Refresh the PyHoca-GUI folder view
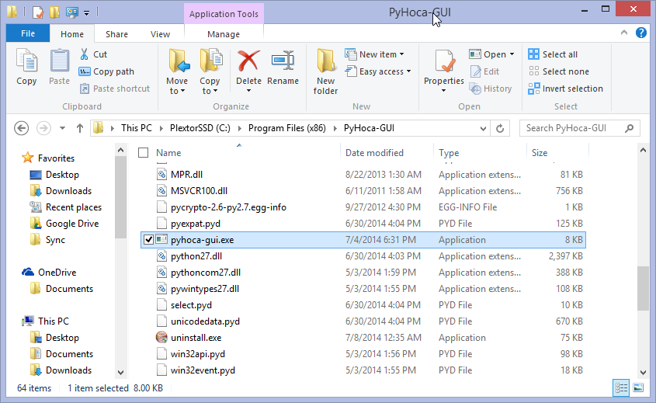Image resolution: width=656 pixels, height=403 pixels. 500,128
